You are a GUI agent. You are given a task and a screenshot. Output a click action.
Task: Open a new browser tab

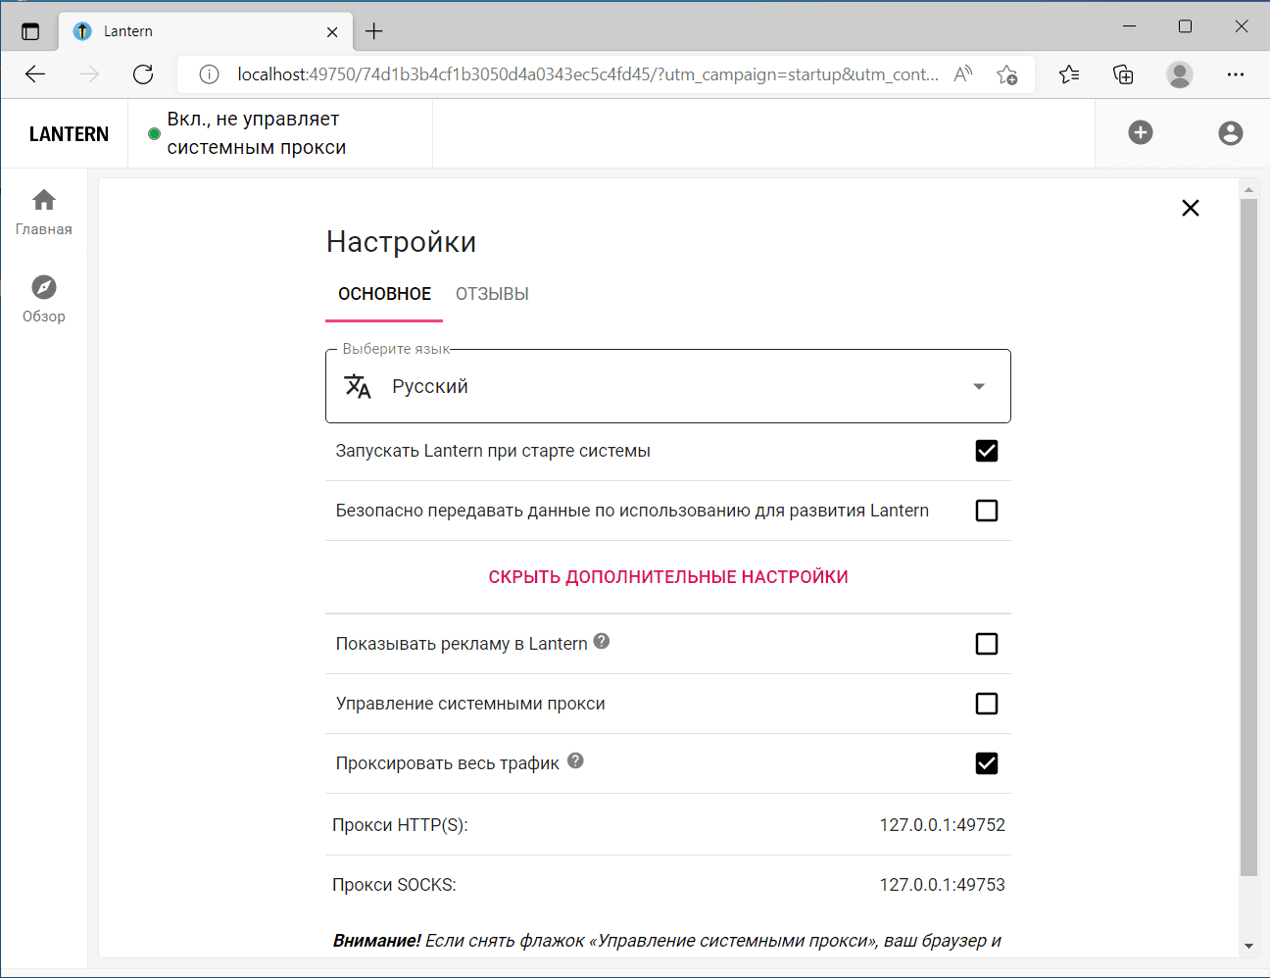click(x=374, y=31)
